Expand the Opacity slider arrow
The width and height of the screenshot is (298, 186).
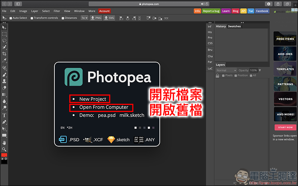260,70
